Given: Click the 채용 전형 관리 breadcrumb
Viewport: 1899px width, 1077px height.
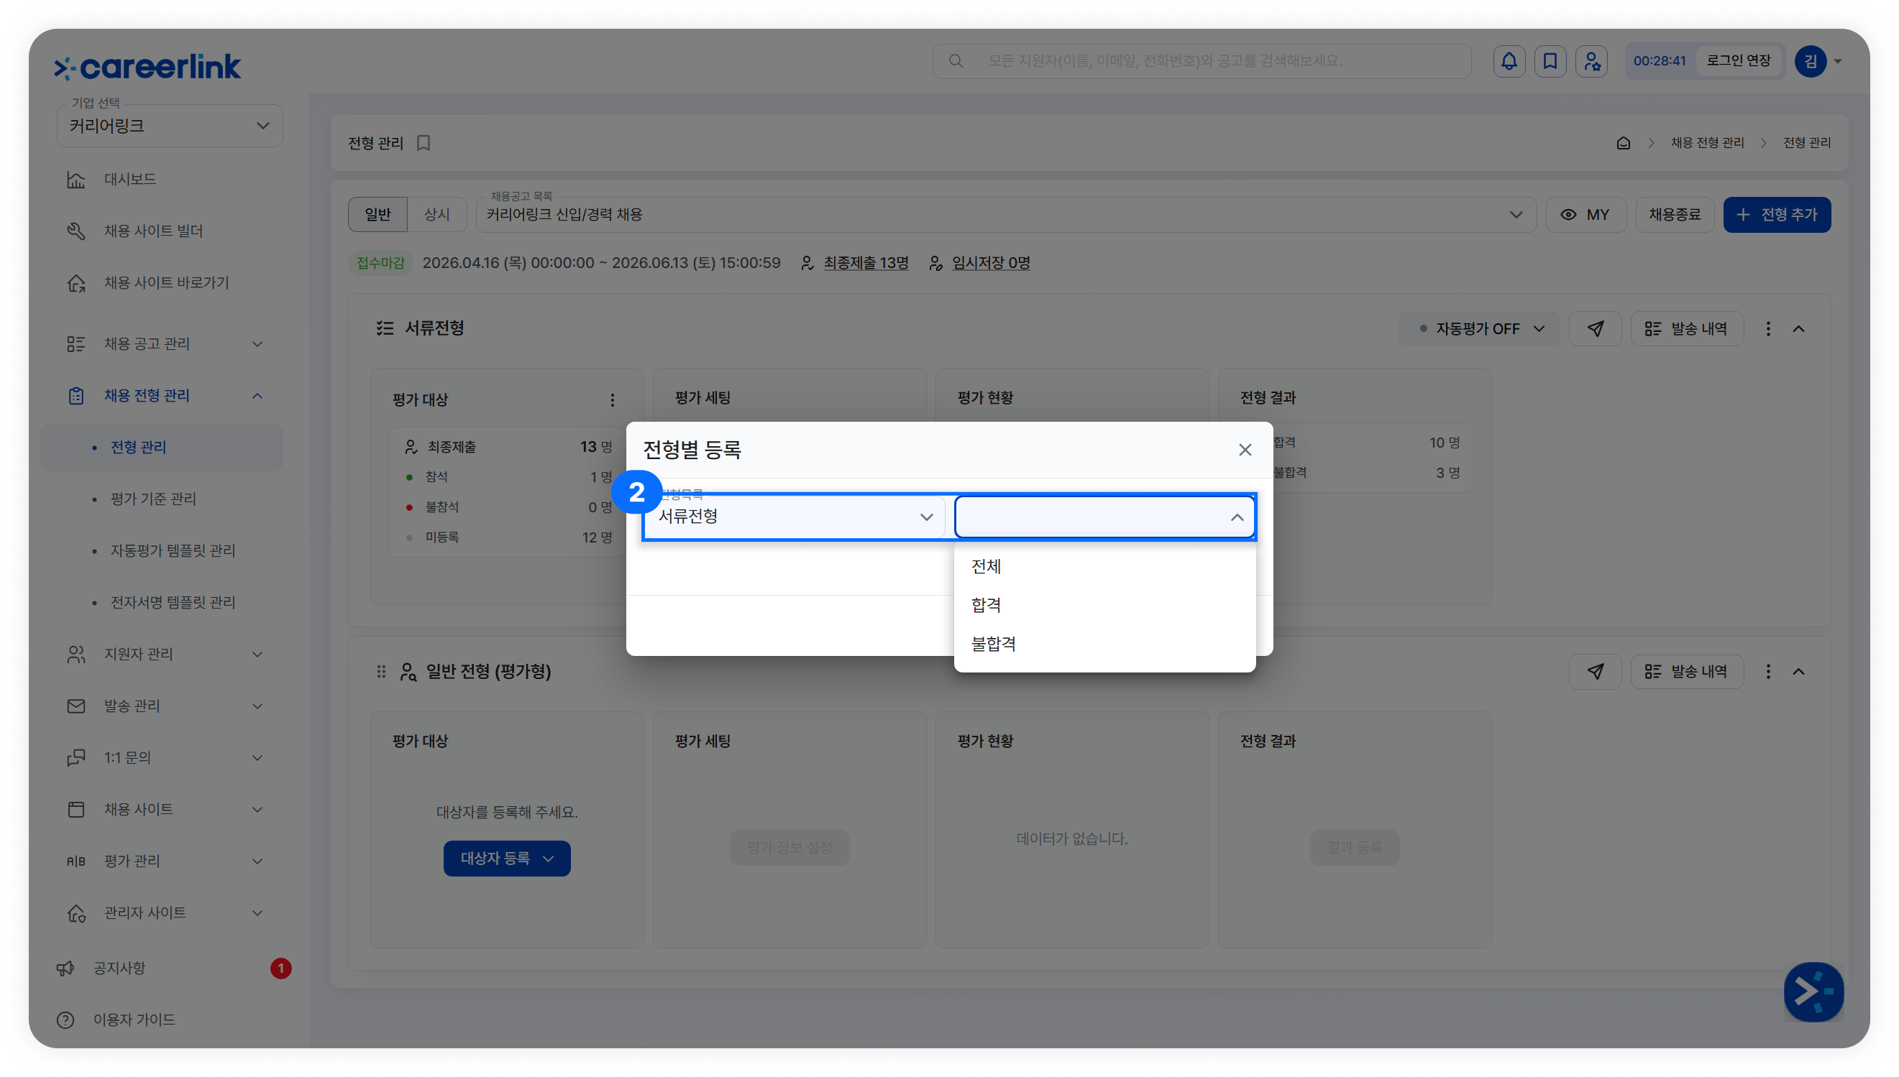Looking at the screenshot, I should 1706,143.
